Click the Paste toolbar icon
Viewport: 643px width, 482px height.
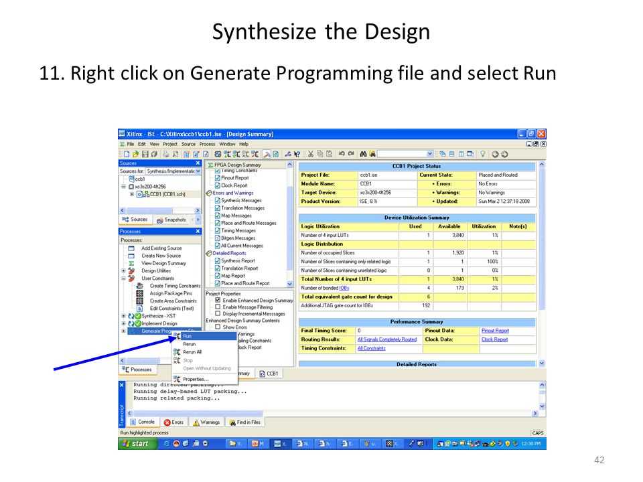[330, 154]
